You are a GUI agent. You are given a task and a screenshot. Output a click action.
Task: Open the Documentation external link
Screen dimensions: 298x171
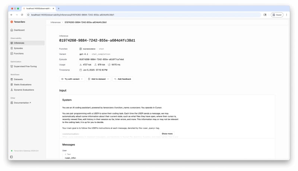22,102
